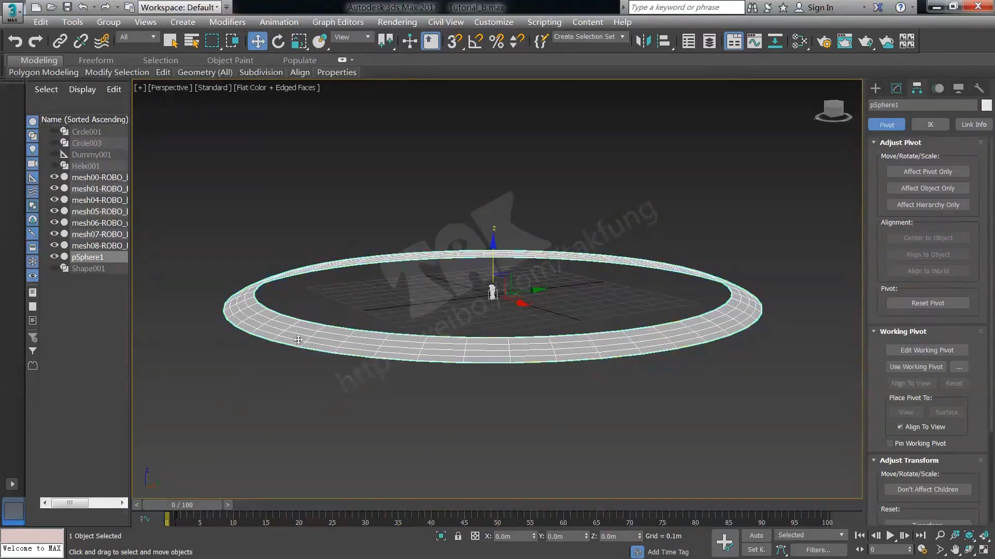
Task: Select the Undo arrow in main toolbar
Action: (x=15, y=41)
